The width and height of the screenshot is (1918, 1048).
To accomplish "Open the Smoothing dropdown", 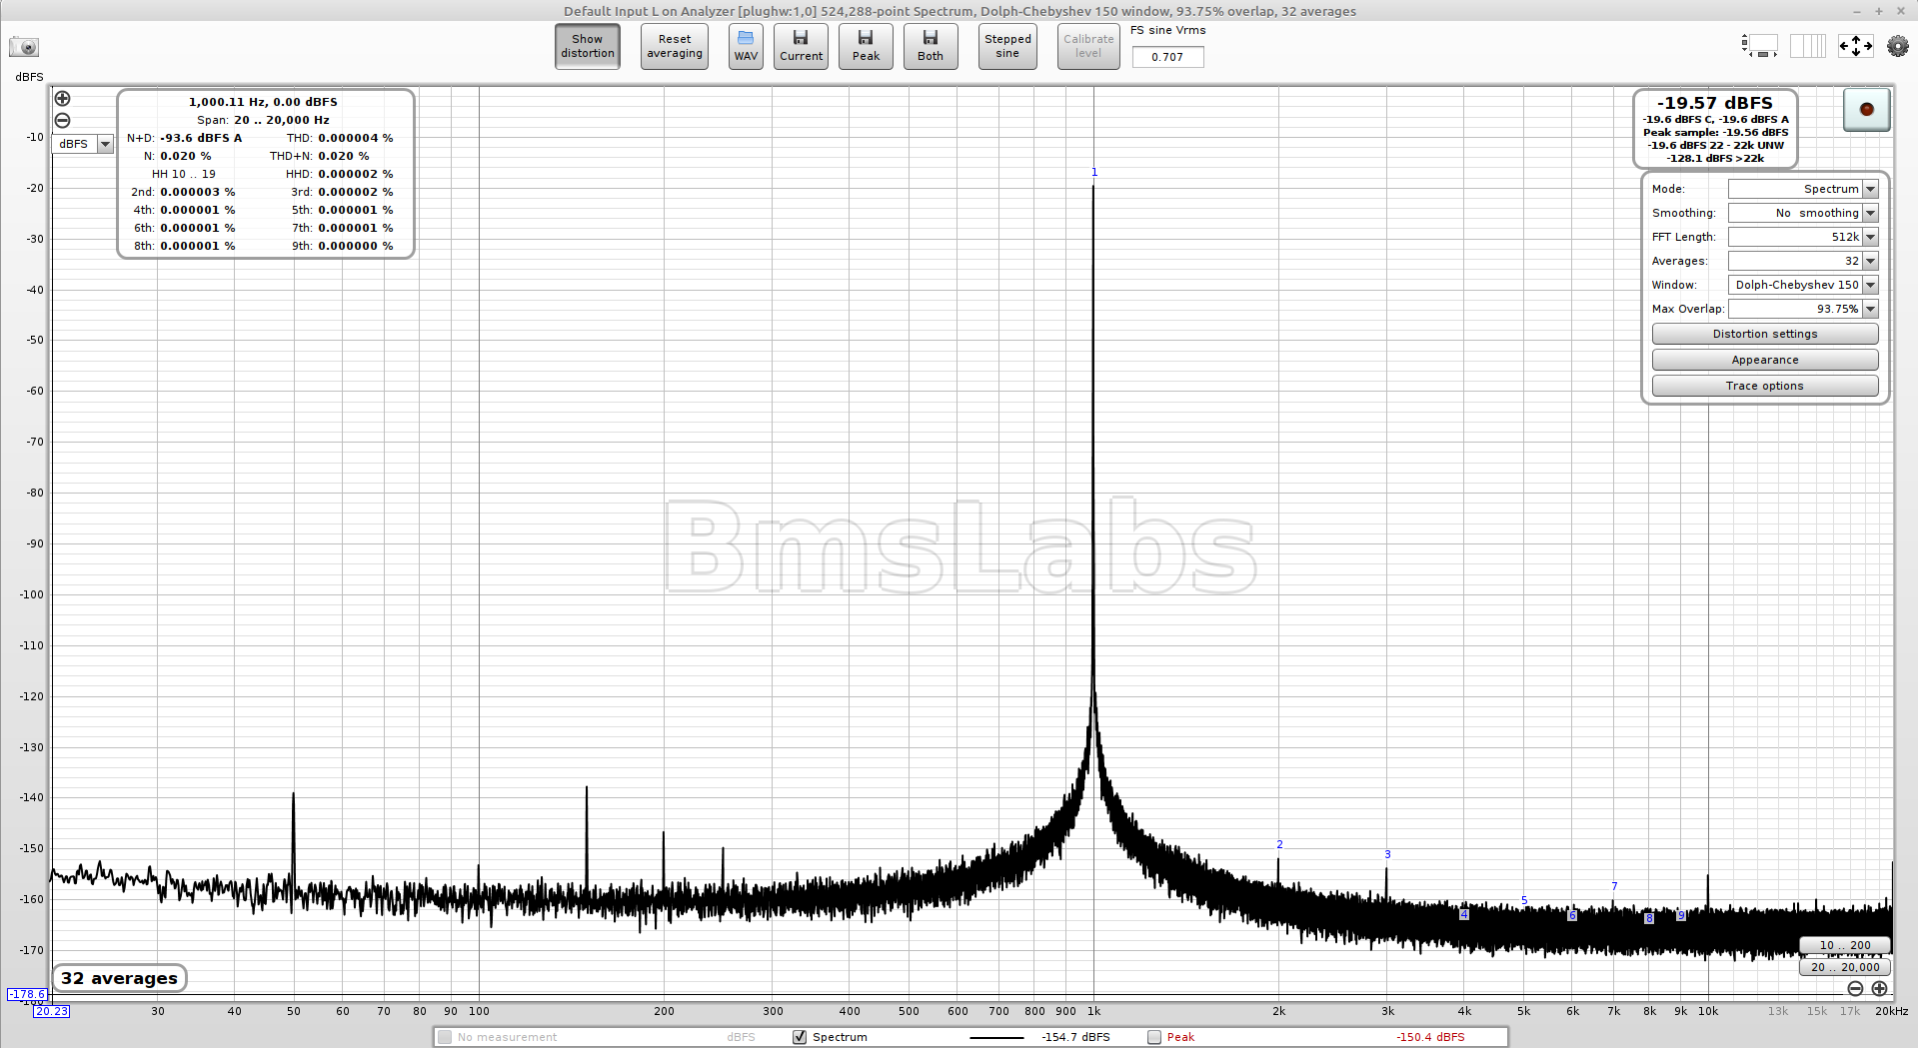I will (1803, 213).
